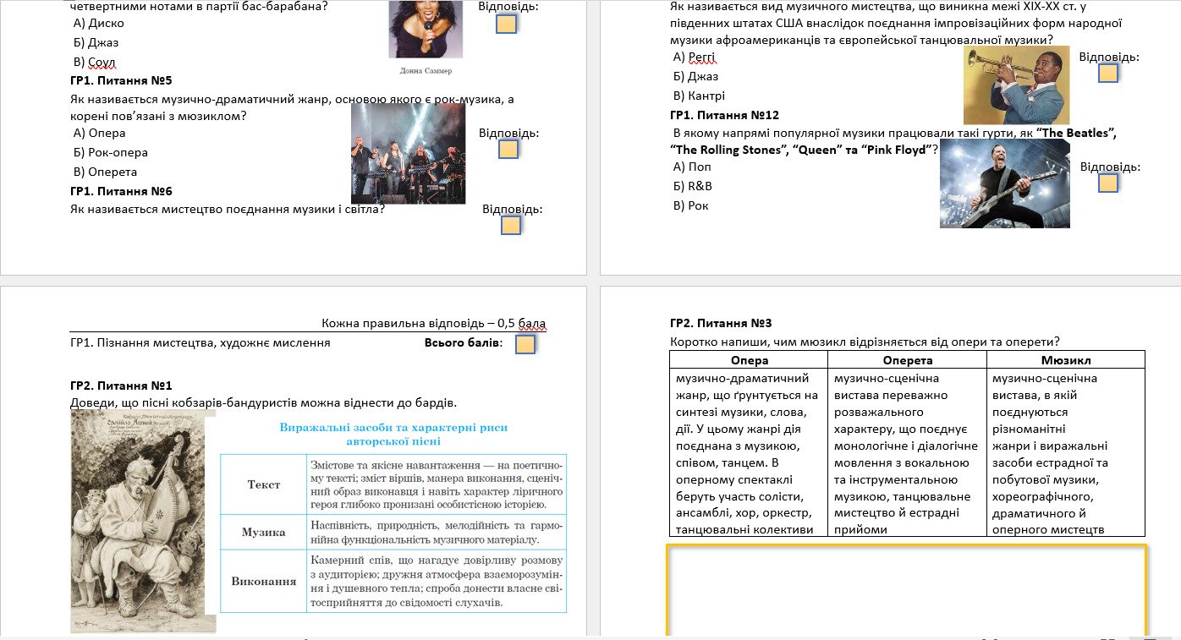Click the option А) Опера
Image resolution: width=1181 pixels, height=640 pixels.
[100, 133]
